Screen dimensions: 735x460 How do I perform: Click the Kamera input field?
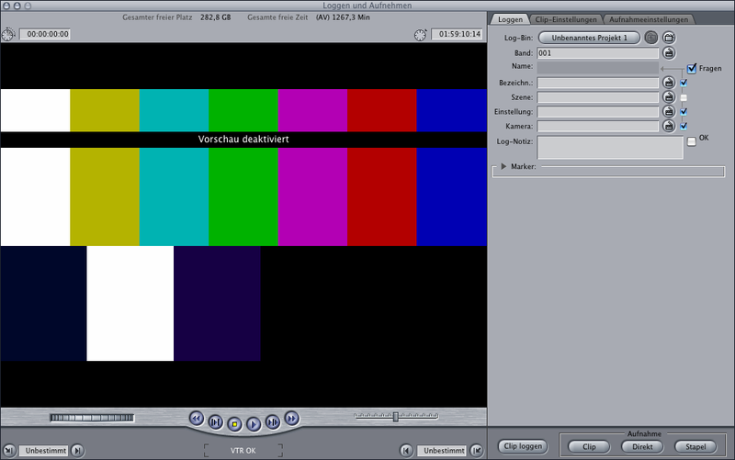598,126
